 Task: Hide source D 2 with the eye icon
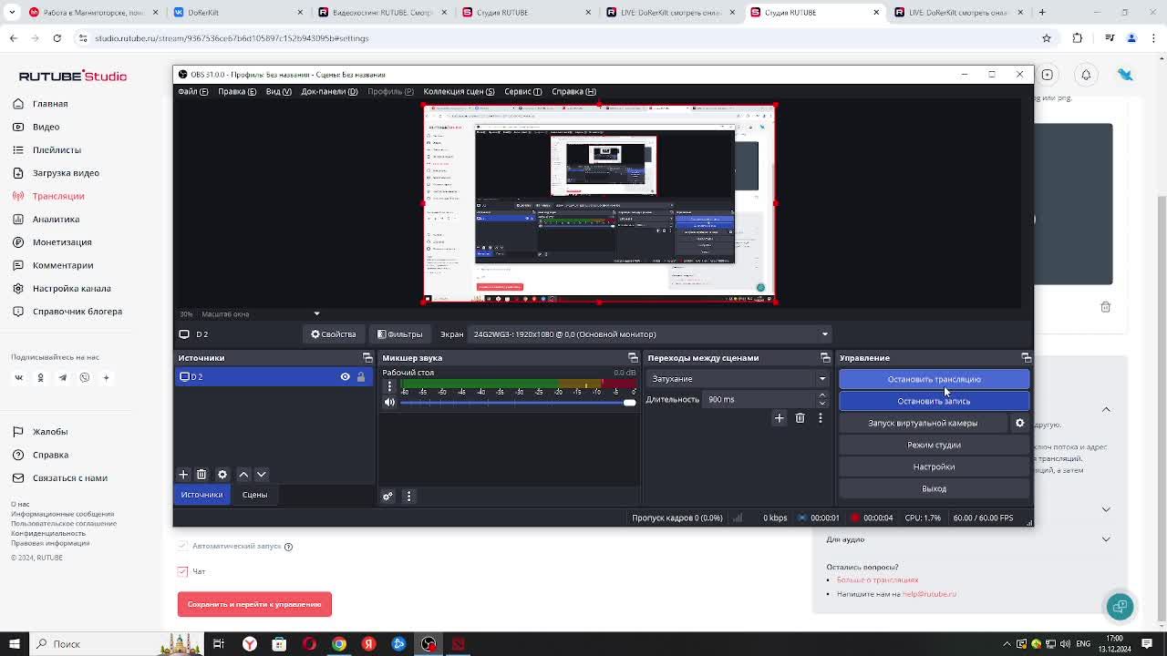[x=345, y=376]
